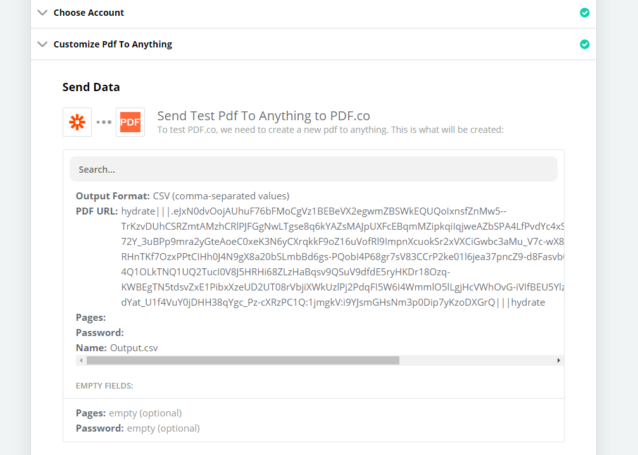Select the Output Format CSV value
The image size is (638, 455).
point(221,196)
